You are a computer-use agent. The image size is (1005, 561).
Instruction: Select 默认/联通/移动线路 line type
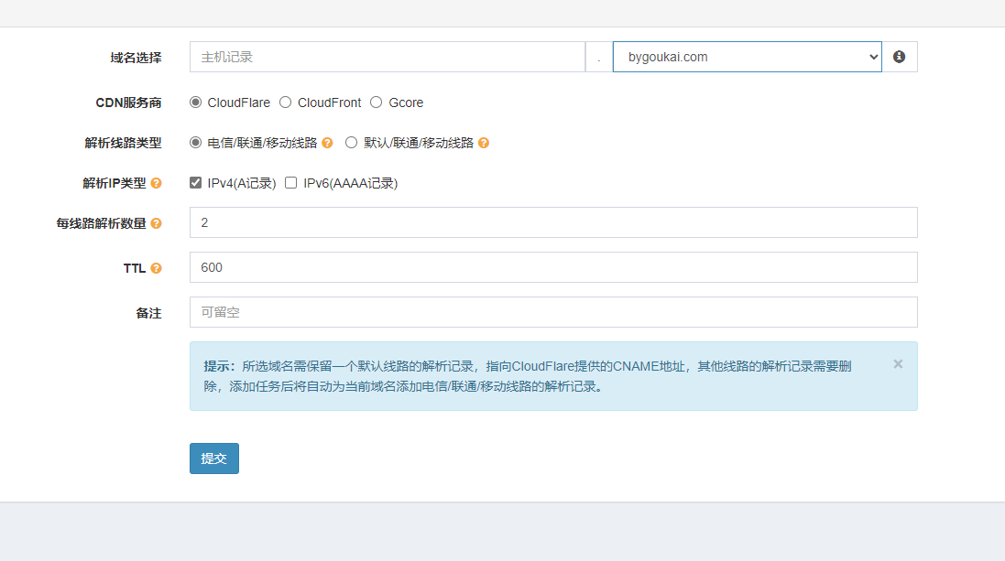pyautogui.click(x=351, y=143)
